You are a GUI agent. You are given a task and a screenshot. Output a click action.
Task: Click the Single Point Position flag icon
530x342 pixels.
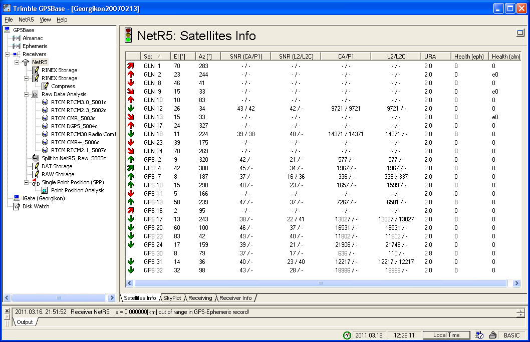(36, 182)
